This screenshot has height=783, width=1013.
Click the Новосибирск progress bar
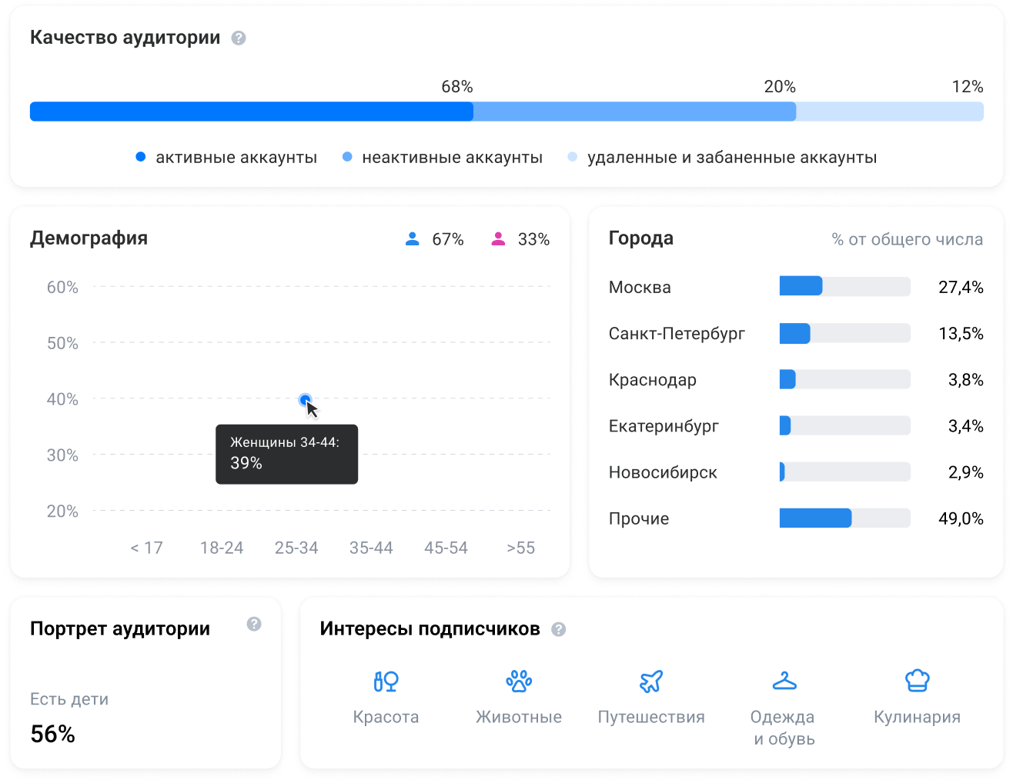(x=845, y=471)
